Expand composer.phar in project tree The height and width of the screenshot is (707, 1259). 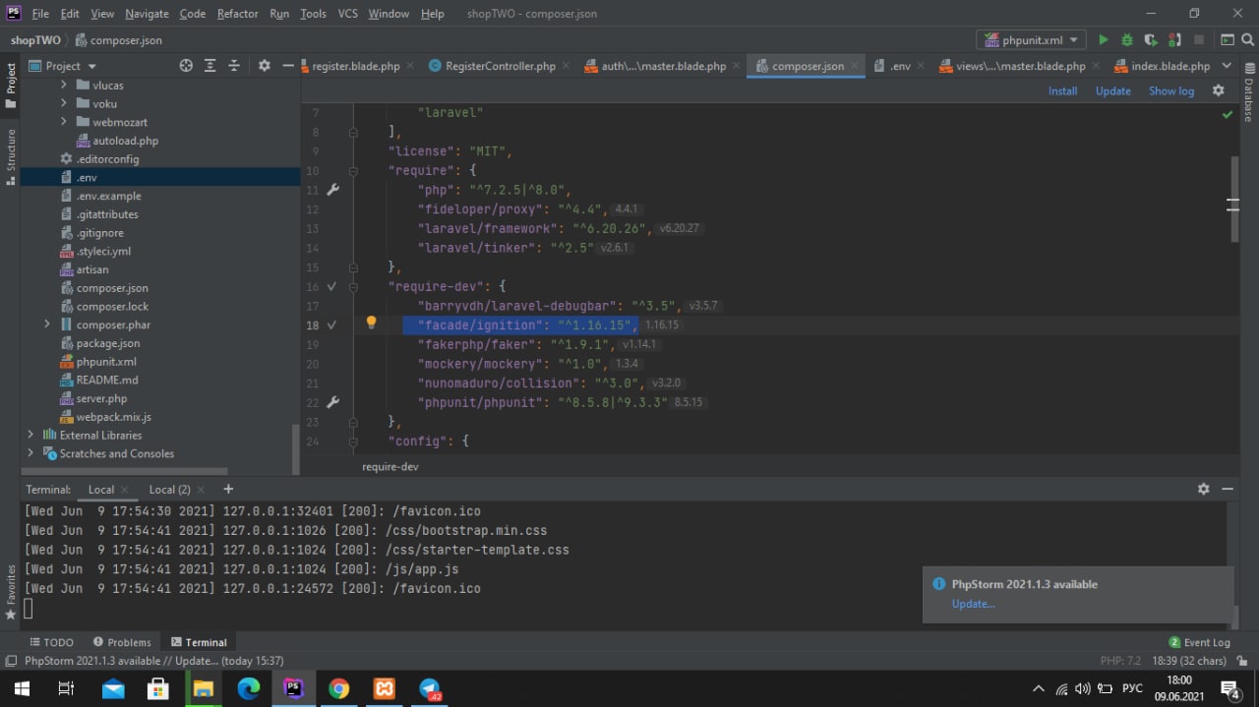[46, 324]
